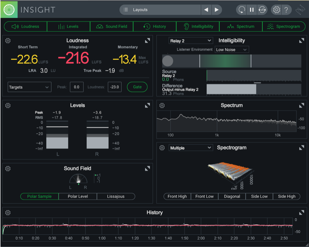Click the Difference phons meter bar
Viewport: 309px width, 247px height.
point(254,90)
